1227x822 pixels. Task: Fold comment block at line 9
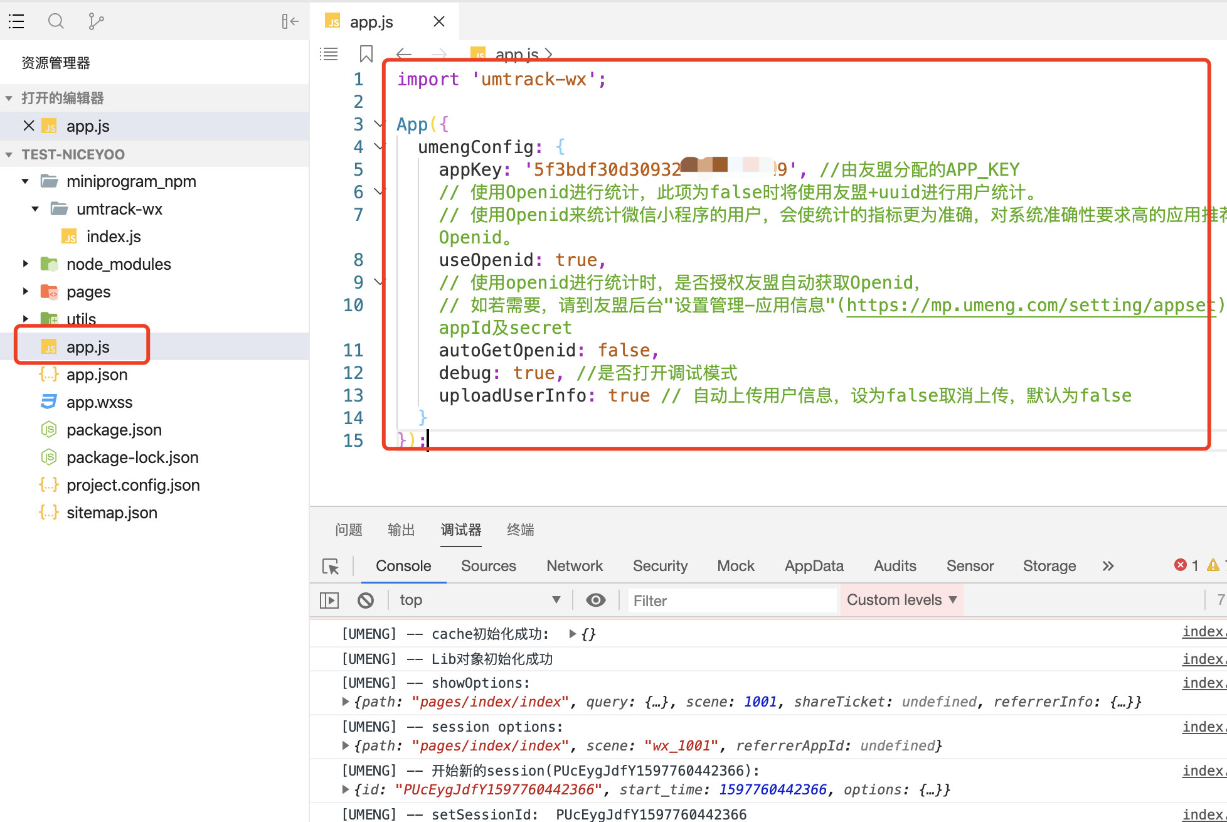(x=378, y=282)
